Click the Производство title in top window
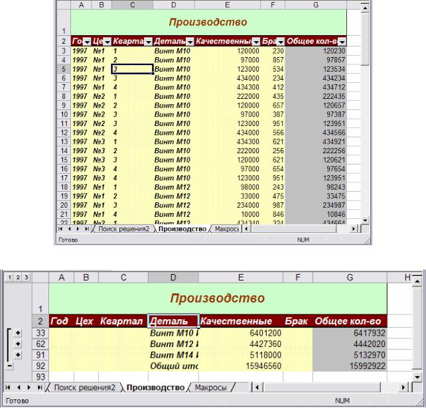Viewport: 426px width, 408px height. (x=208, y=23)
